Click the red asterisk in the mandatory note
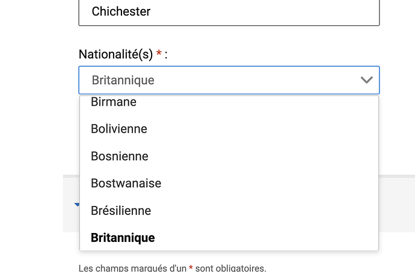The height and width of the screenshot is (272, 415). [x=191, y=267]
